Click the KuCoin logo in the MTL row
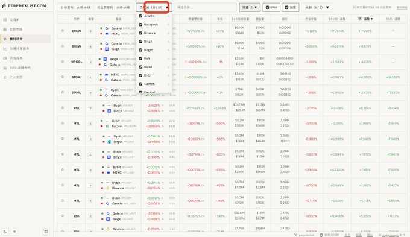Viewport: 410px width, 237px height. pyautogui.click(x=107, y=127)
